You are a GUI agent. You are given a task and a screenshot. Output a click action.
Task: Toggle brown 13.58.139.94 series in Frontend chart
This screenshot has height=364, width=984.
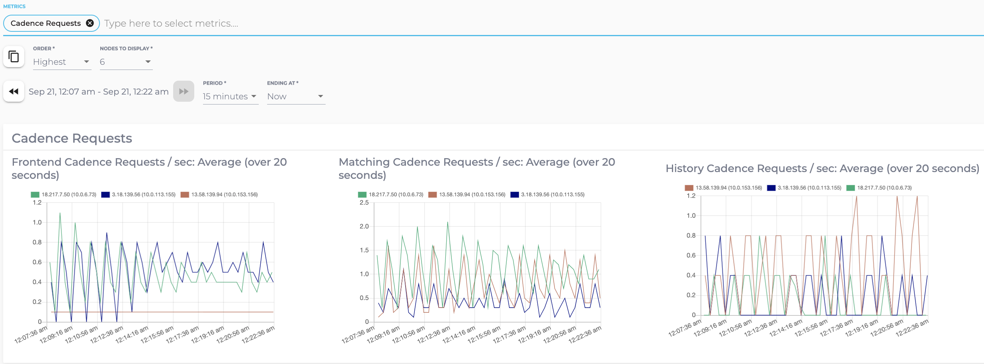219,195
